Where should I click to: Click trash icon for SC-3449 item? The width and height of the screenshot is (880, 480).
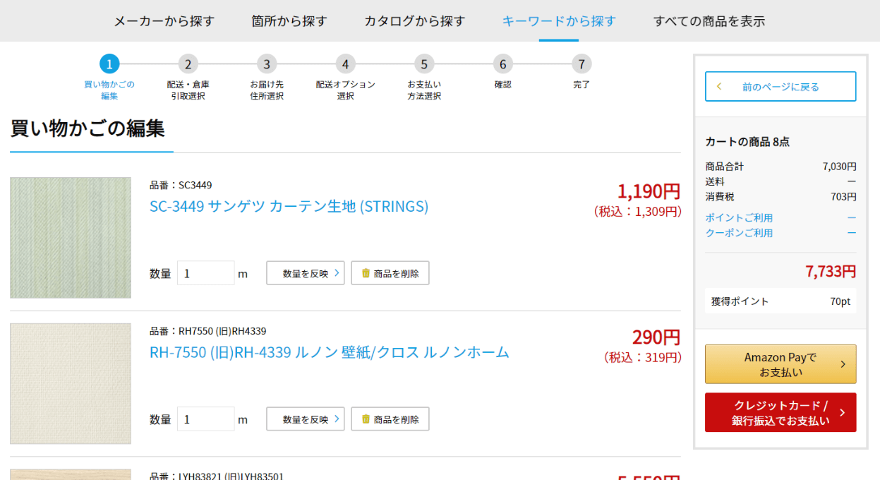[x=366, y=273]
